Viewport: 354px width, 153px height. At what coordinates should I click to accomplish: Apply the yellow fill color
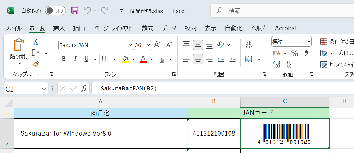point(125,59)
